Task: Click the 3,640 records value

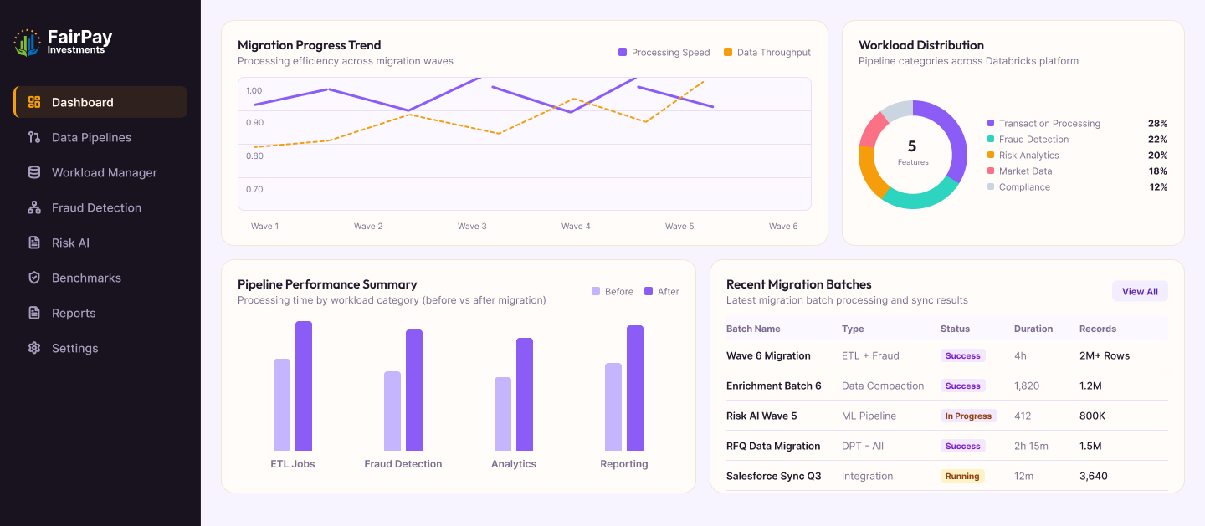Action: tap(1094, 476)
